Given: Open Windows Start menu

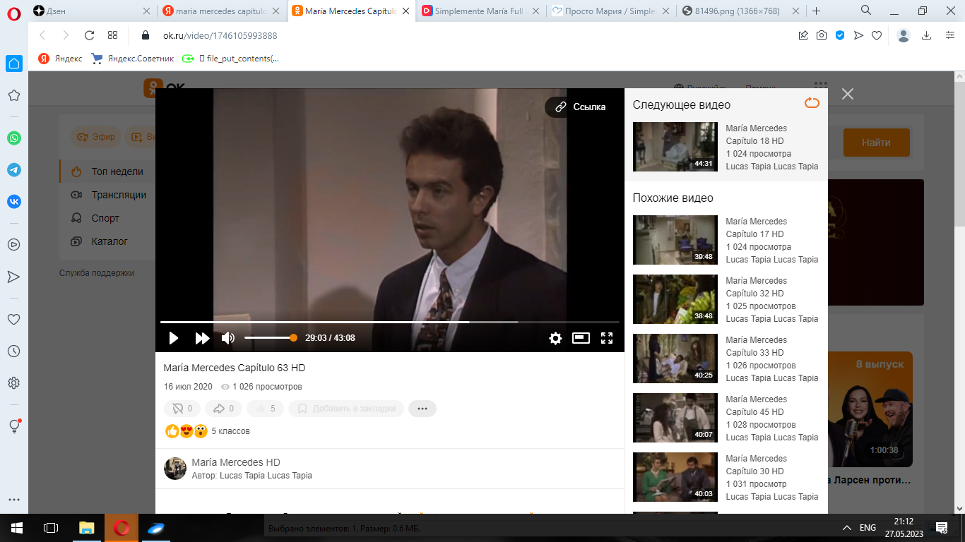Looking at the screenshot, I should [x=16, y=527].
